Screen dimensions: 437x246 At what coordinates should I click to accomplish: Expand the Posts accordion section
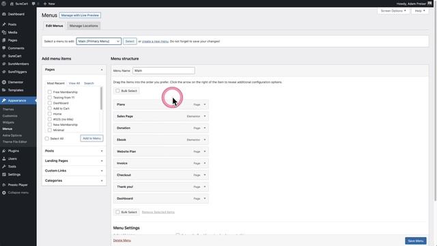(74, 151)
